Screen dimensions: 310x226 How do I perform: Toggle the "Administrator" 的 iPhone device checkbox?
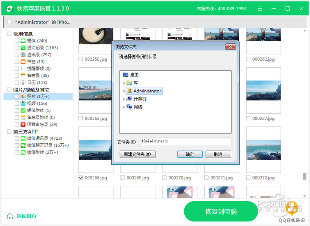[10, 22]
